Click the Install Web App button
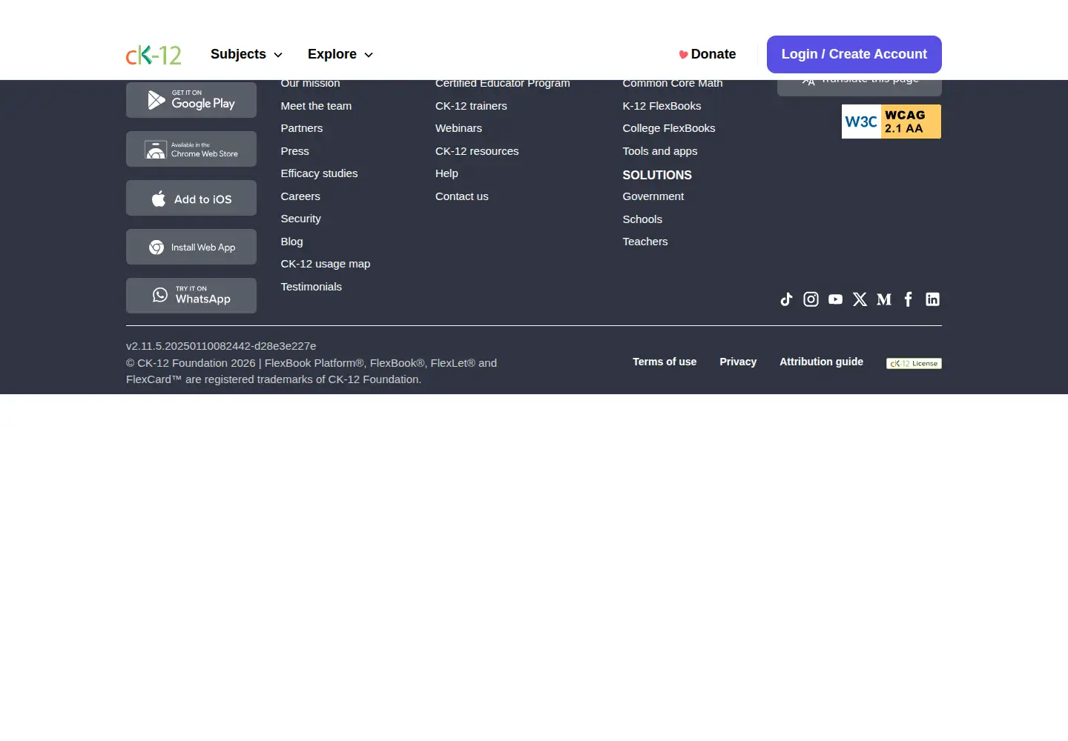Viewport: 1068px width, 741px height. pos(191,247)
